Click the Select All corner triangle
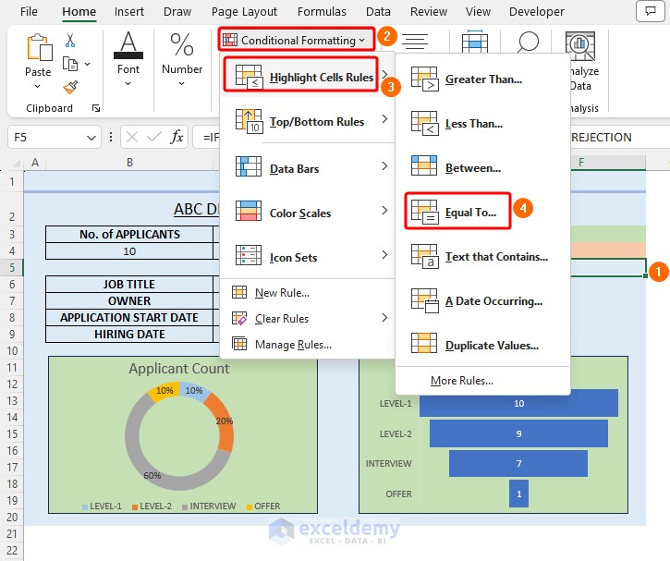The width and height of the screenshot is (670, 561). pos(17,164)
